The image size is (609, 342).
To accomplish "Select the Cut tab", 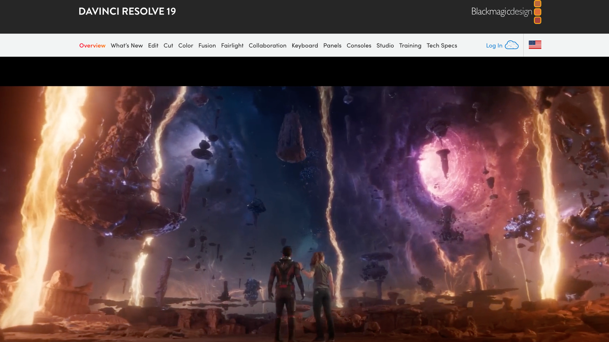I will pos(168,46).
